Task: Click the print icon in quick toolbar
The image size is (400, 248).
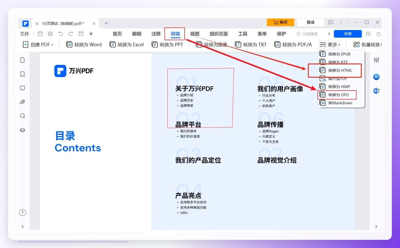Action: 50,34
